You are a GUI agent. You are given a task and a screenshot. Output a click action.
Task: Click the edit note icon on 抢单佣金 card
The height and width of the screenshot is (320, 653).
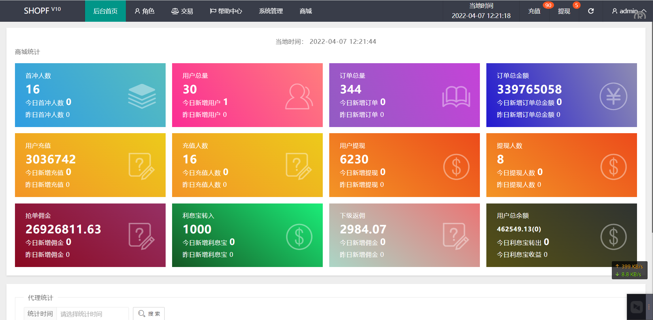141,236
